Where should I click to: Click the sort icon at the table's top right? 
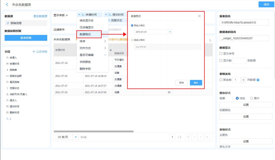pyautogui.click(x=210, y=40)
